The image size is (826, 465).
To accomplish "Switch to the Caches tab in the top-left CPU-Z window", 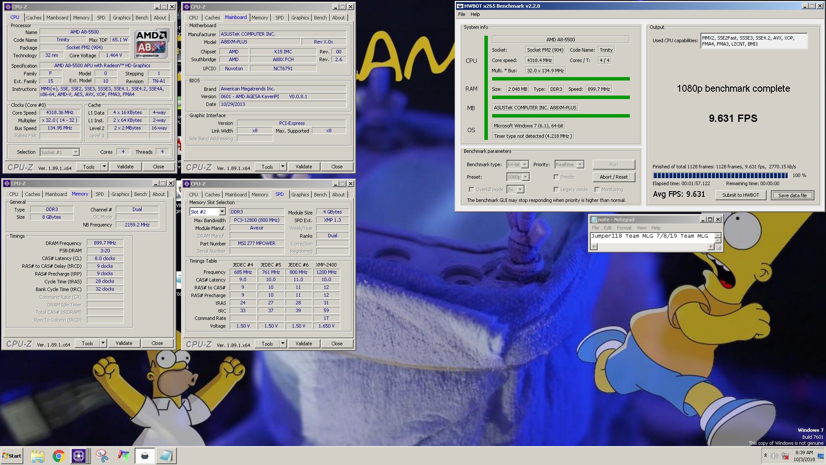I will [34, 18].
